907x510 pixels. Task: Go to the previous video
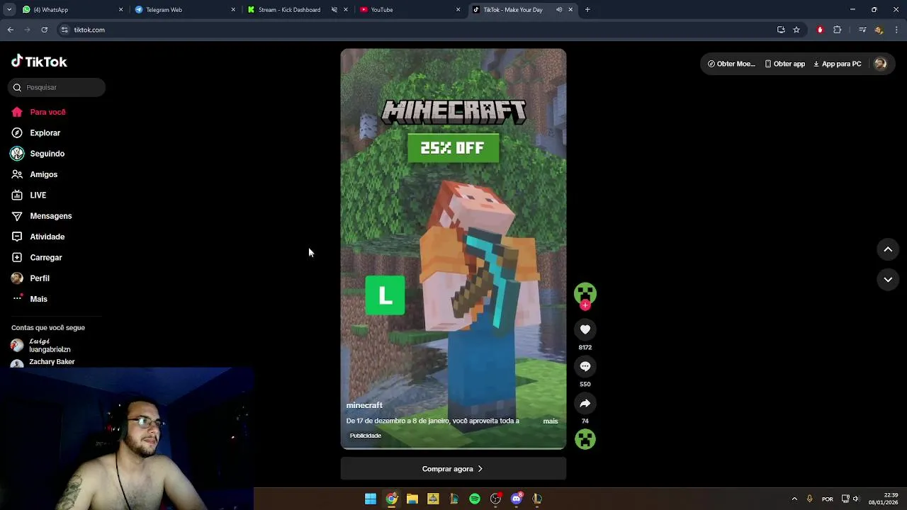888,249
